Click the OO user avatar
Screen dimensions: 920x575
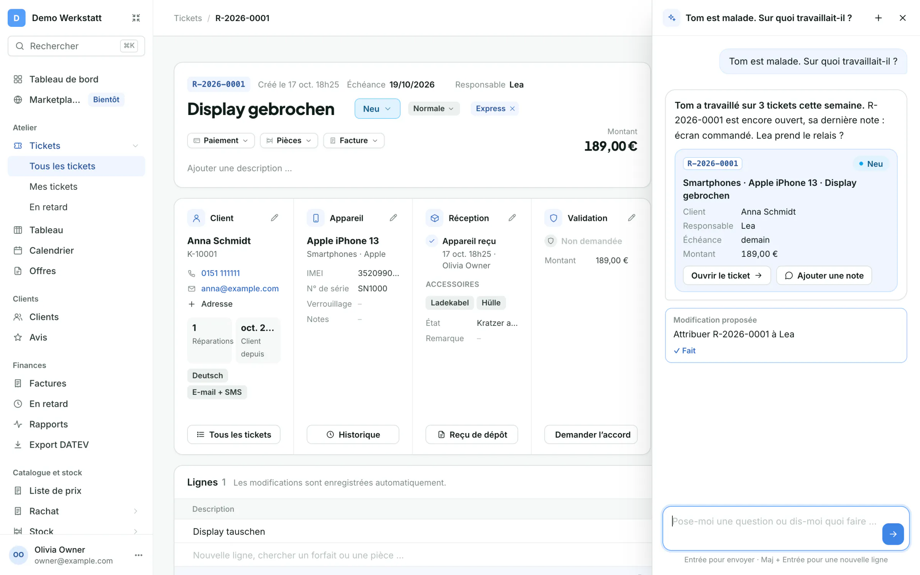pyautogui.click(x=18, y=555)
